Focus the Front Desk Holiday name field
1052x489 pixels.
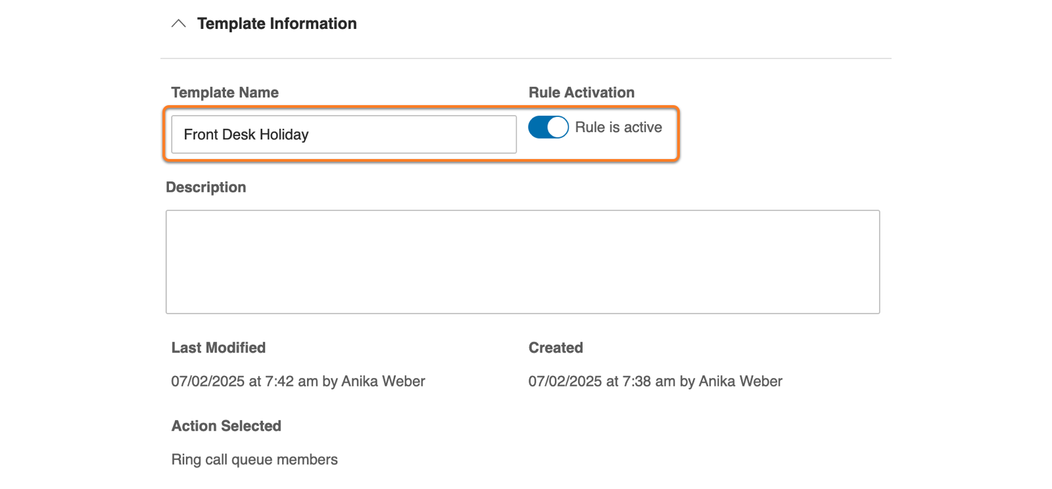[x=343, y=135]
